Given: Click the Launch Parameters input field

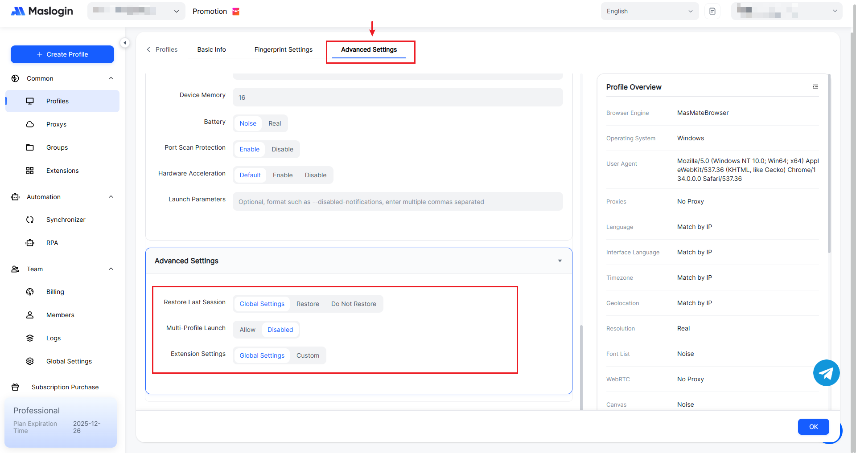Looking at the screenshot, I should pyautogui.click(x=397, y=202).
